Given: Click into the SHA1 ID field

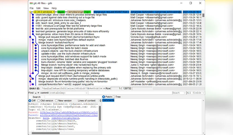Looking at the screenshot, I should tap(71, 88).
